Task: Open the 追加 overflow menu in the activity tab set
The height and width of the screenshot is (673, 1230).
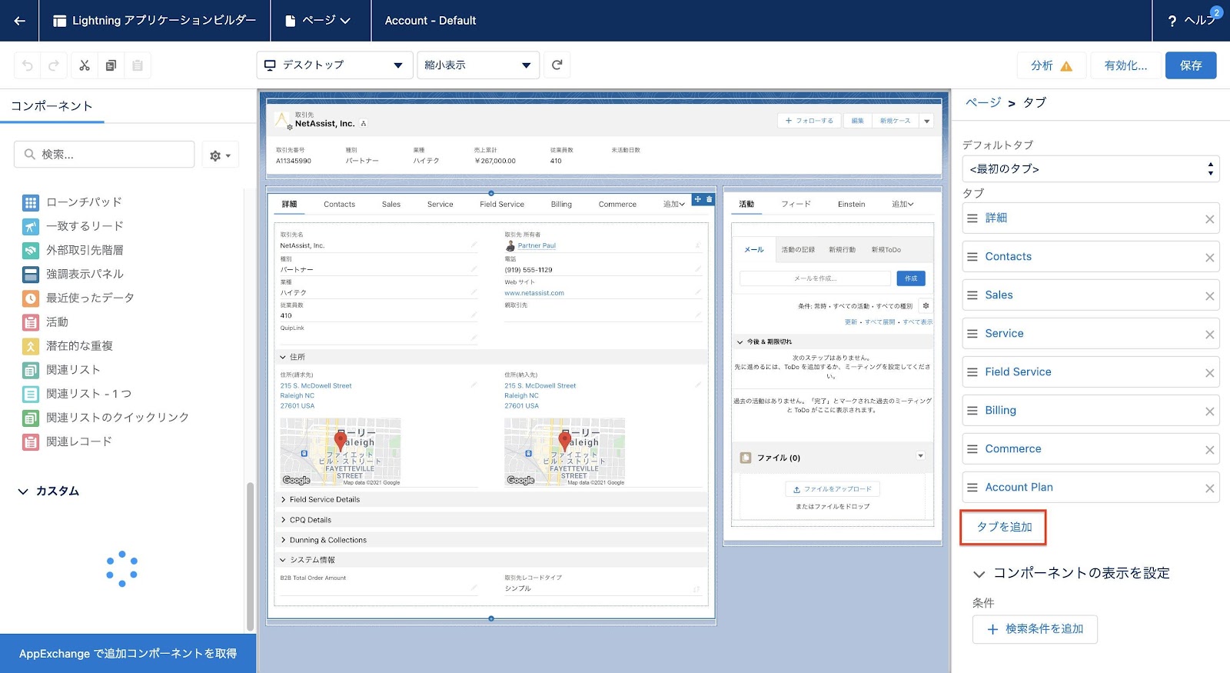Action: tap(903, 205)
